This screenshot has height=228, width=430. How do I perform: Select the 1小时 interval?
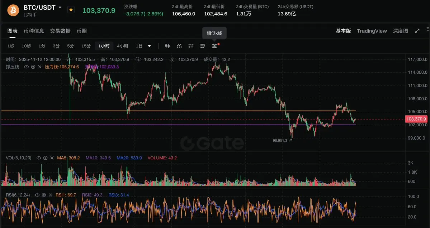[x=104, y=46]
